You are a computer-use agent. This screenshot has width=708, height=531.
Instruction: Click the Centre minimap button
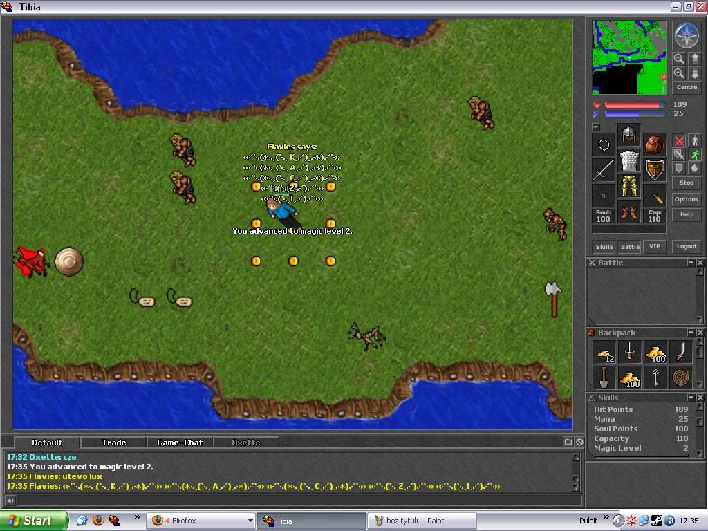(x=687, y=87)
